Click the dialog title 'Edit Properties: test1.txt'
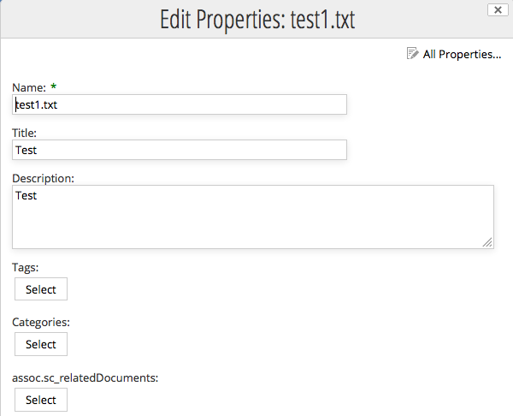The width and height of the screenshot is (513, 416). (x=256, y=20)
